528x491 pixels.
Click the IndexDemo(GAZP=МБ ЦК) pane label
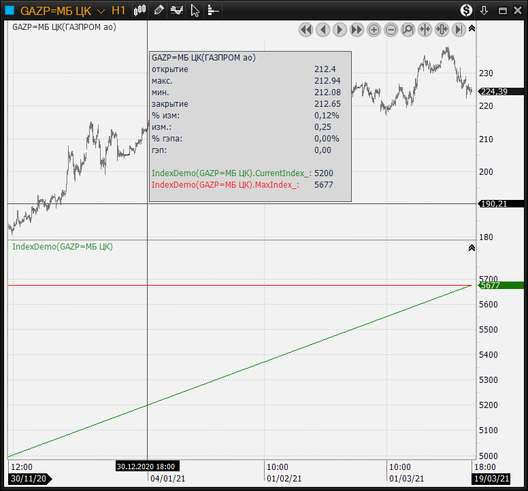pyautogui.click(x=63, y=247)
